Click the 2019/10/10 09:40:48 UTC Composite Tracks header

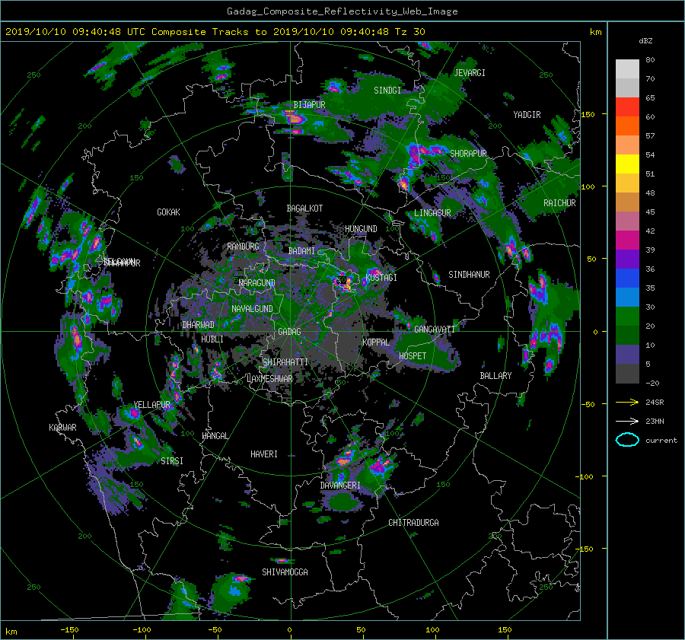pos(215,32)
